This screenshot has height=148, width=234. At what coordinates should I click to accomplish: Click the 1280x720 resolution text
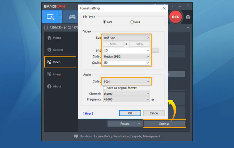[x=64, y=27]
